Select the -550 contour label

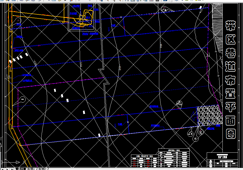[x=81, y=64]
